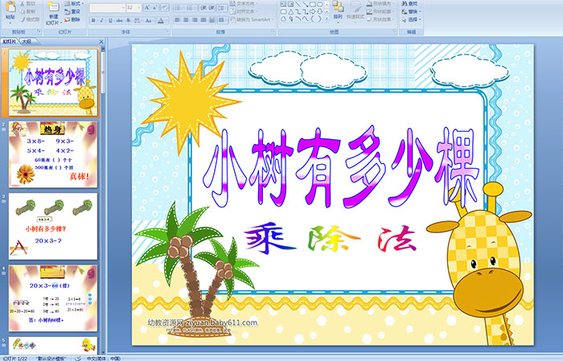This screenshot has height=361, width=563.
Task: Select the Oval shape in gallery
Action: 319,4
